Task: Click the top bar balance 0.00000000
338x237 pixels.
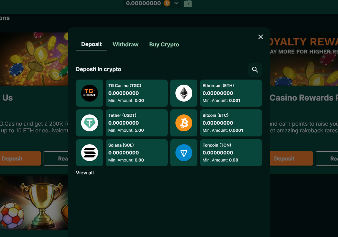Action: [x=143, y=3]
